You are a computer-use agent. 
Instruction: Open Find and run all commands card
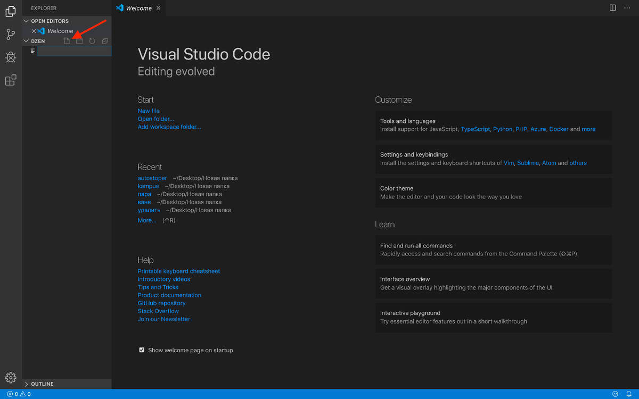click(494, 250)
